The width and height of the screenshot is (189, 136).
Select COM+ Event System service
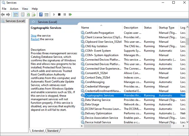click(133, 51)
